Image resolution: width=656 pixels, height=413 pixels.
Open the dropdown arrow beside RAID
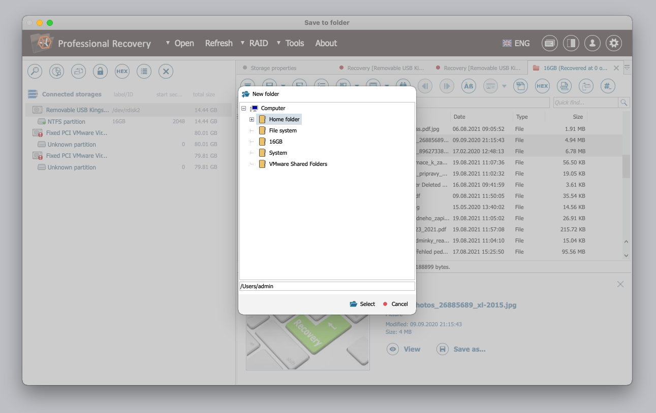click(x=242, y=43)
